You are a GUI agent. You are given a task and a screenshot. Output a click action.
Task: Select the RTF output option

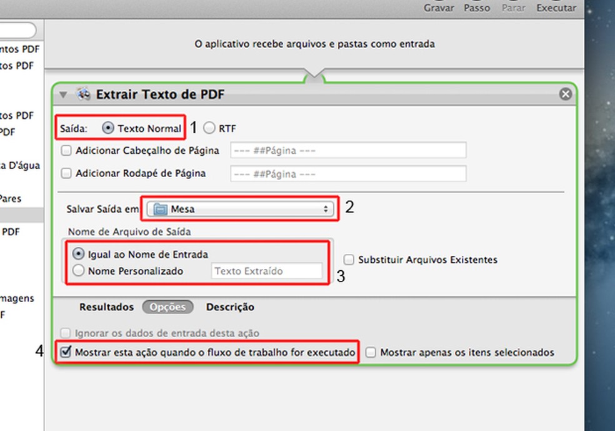[209, 128]
